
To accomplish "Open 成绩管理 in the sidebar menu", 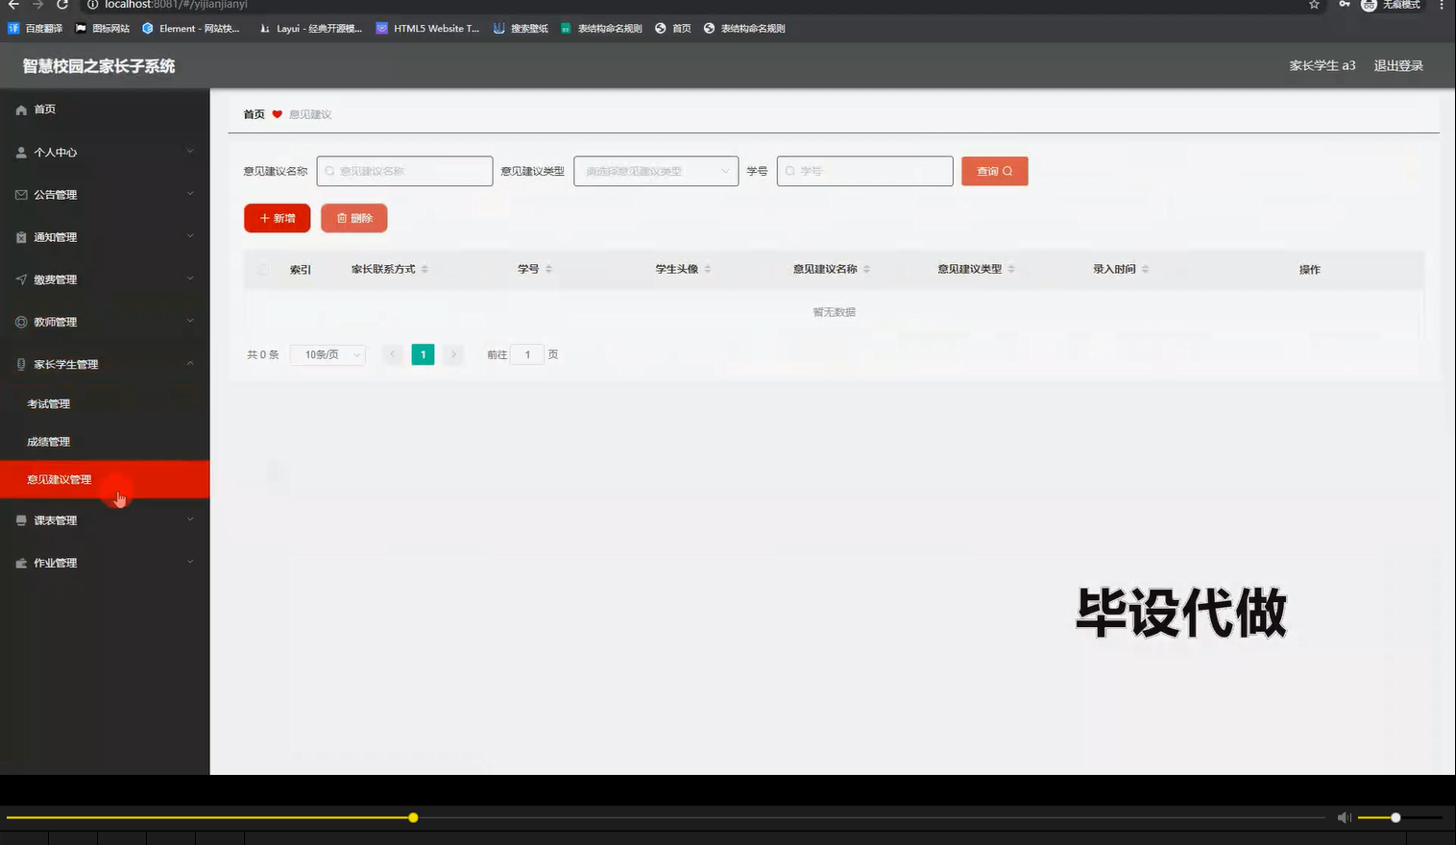I will tap(48, 441).
